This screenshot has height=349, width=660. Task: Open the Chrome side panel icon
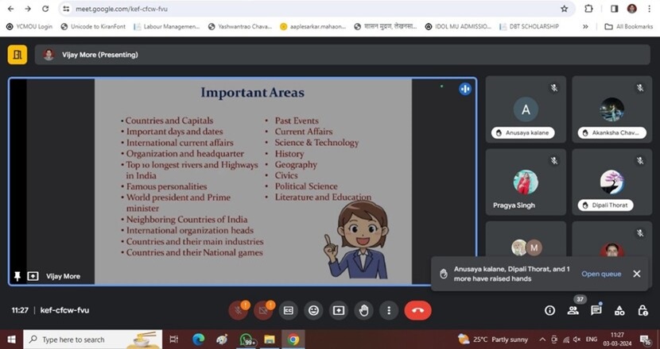[614, 9]
